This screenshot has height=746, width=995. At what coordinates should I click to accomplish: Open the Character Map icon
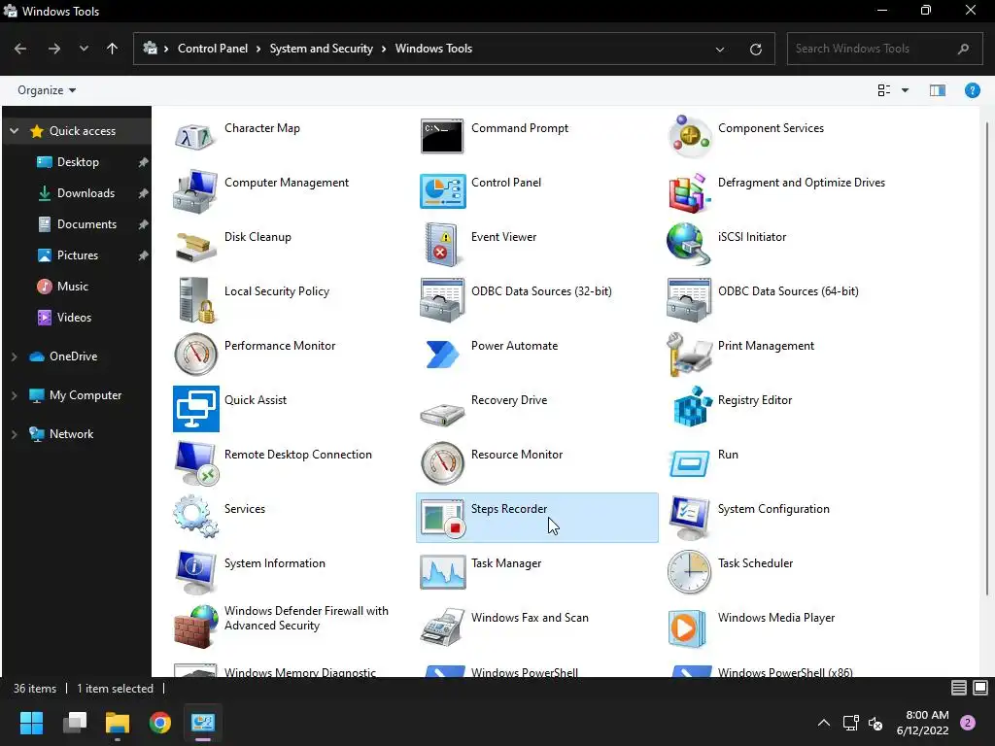(195, 136)
